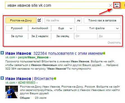The image size is (125, 103).
Task: Click the vk.com link of first result
Action: pyautogui.click(x=10, y=57)
